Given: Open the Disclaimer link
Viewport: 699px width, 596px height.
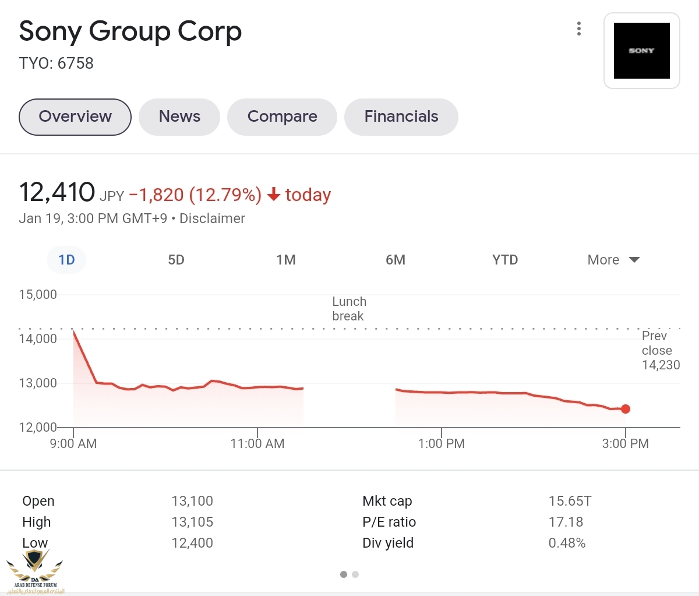Looking at the screenshot, I should (212, 218).
